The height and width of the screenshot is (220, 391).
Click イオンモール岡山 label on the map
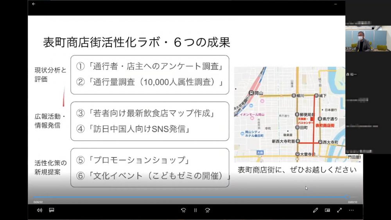252,114
